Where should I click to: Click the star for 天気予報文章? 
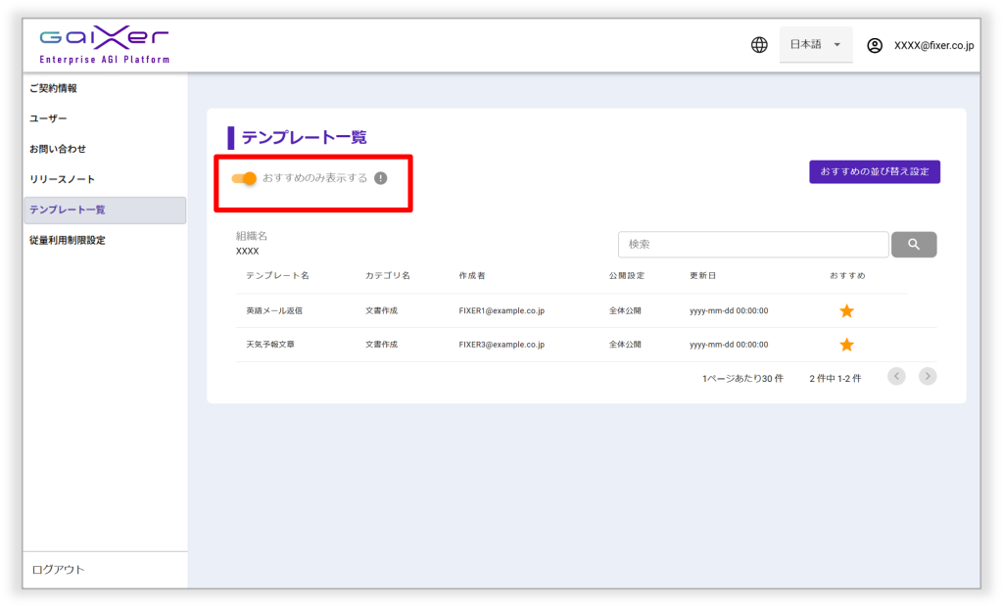tap(846, 345)
